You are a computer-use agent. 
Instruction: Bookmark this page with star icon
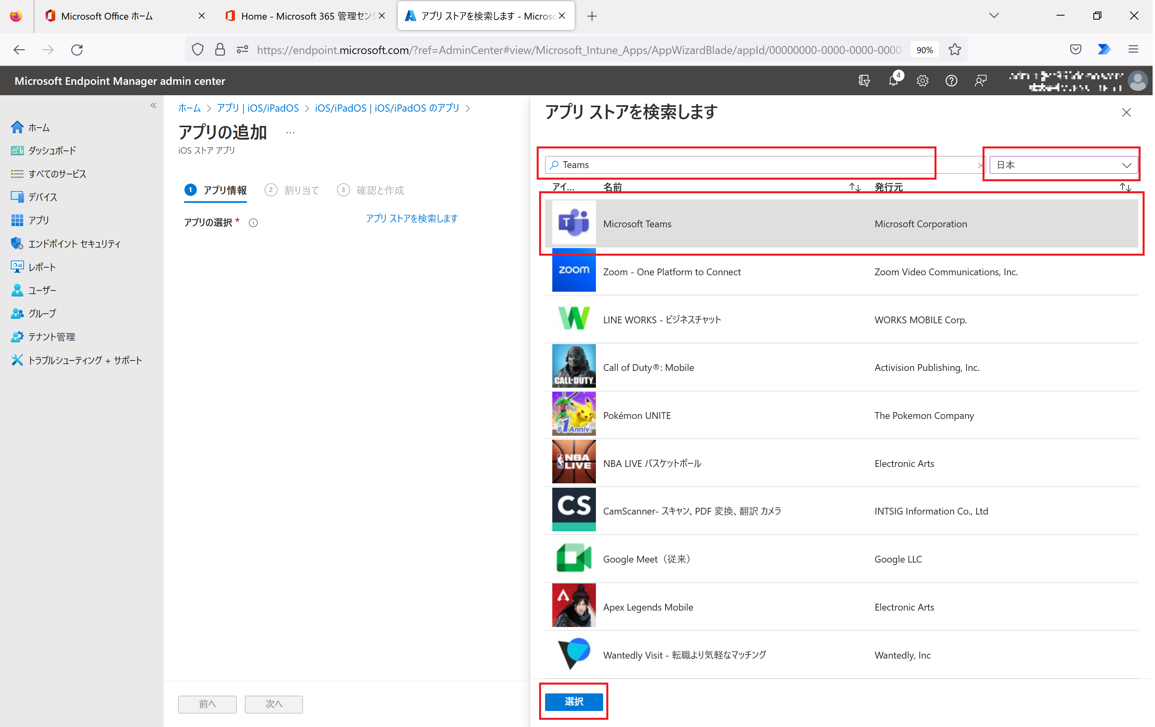(954, 49)
